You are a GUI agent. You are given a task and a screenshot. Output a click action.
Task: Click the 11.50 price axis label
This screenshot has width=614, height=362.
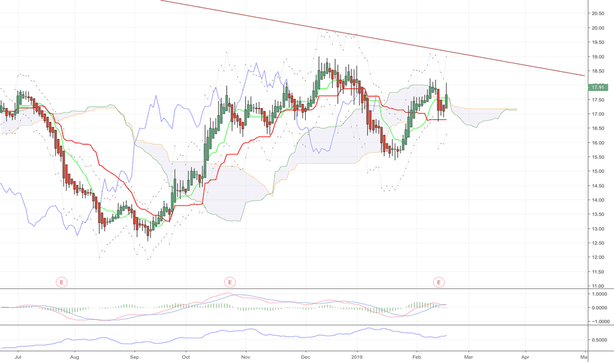pyautogui.click(x=598, y=272)
